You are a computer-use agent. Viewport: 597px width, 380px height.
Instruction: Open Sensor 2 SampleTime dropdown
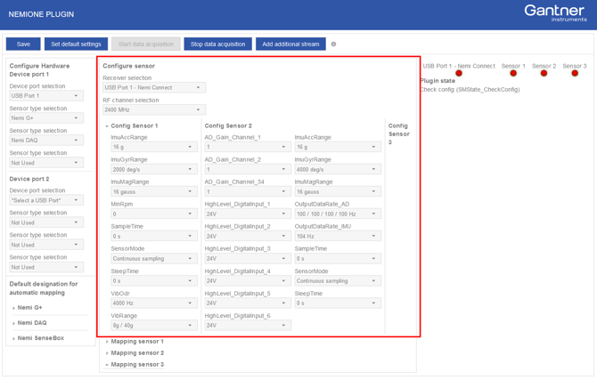point(338,259)
